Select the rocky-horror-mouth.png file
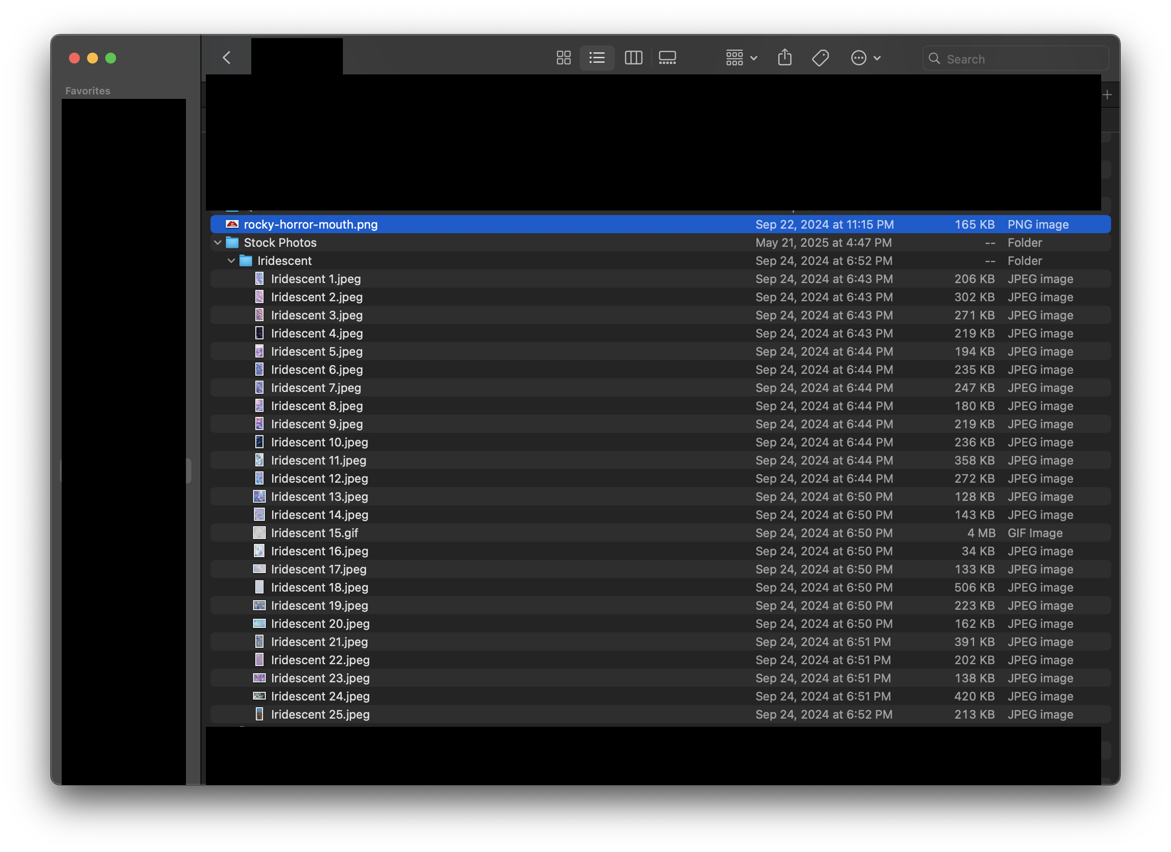The image size is (1171, 852). (310, 225)
